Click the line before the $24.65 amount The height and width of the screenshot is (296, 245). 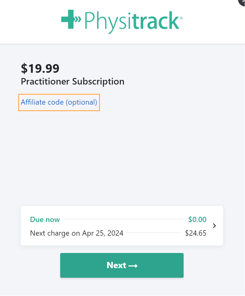(153, 233)
